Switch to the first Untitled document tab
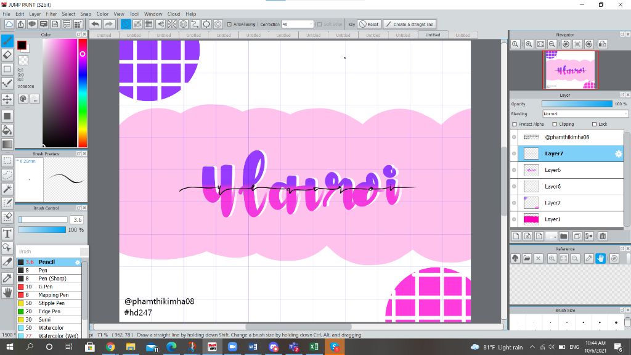This screenshot has height=355, width=631. click(x=104, y=35)
